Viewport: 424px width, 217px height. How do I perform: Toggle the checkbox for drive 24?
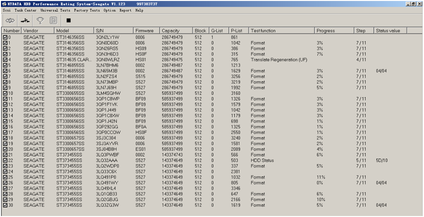(5, 172)
